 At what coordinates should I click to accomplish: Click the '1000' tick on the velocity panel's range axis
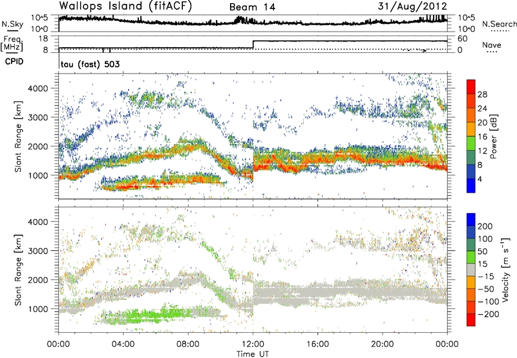pyautogui.click(x=39, y=309)
